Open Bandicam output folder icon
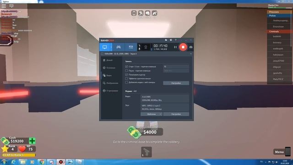Viewport: 293px width, 165px height. click(x=166, y=40)
